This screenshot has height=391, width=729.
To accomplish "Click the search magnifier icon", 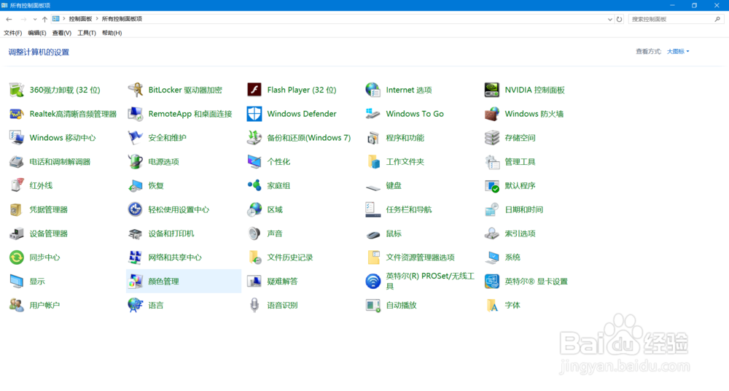I will point(717,19).
